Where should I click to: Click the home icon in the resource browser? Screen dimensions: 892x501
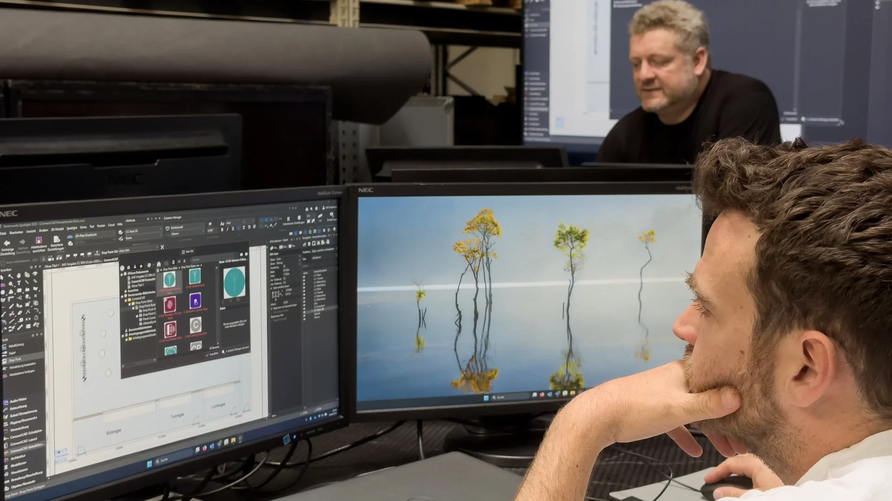158,264
